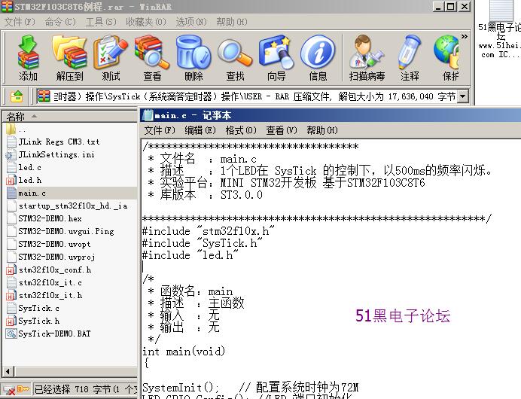Click the led.h header file icon
The image size is (521, 399).
pyautogui.click(x=11, y=181)
